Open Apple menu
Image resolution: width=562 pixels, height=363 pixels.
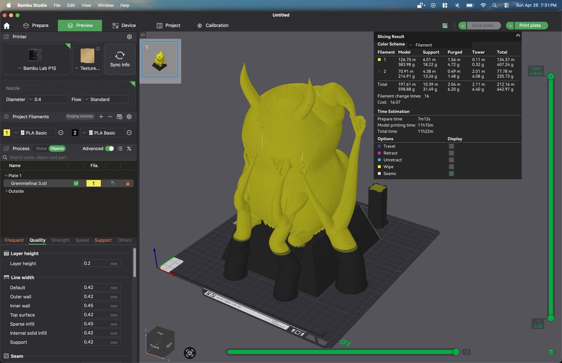(x=8, y=5)
